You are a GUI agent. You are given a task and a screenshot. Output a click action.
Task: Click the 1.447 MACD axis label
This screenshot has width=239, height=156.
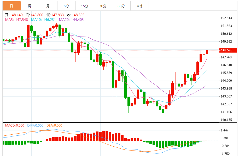point(225,130)
